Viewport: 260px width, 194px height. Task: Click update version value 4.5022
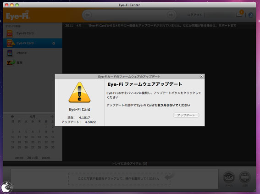[x=90, y=122]
